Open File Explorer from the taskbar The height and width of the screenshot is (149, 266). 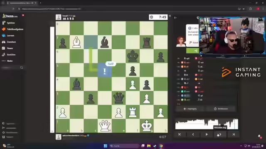tap(149, 146)
